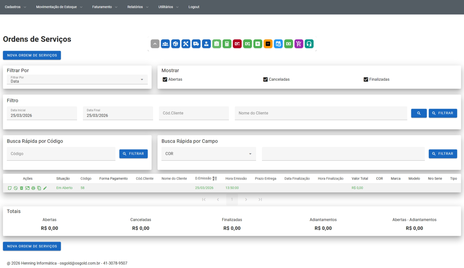The height and width of the screenshot is (268, 464).
Task: Collapse the shortcut toolbar with the gray chevron
Action: [x=155, y=44]
